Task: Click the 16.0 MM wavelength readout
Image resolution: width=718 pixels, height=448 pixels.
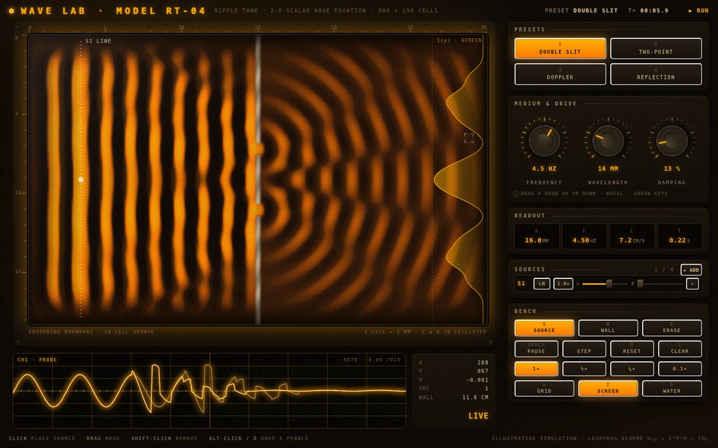Action: click(537, 237)
